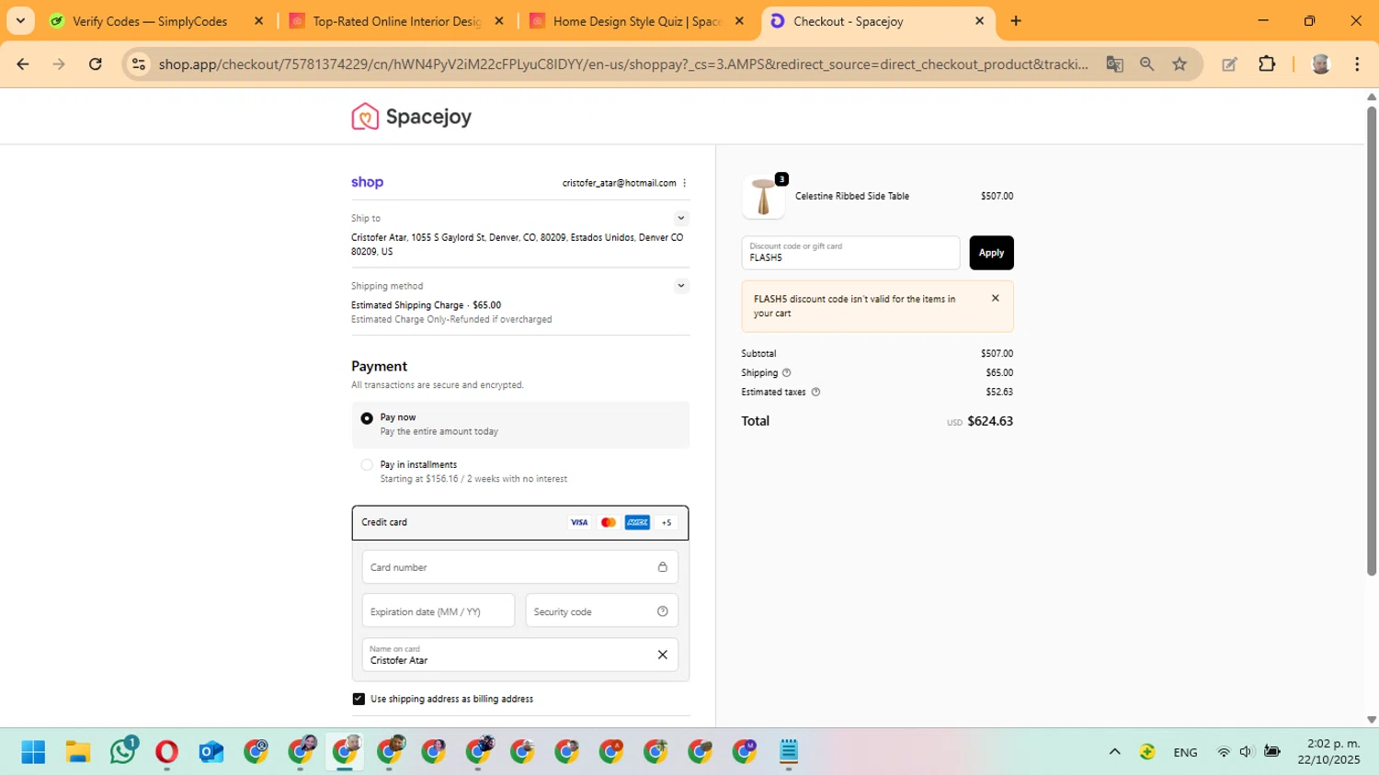Click the Card number field

click(x=520, y=567)
